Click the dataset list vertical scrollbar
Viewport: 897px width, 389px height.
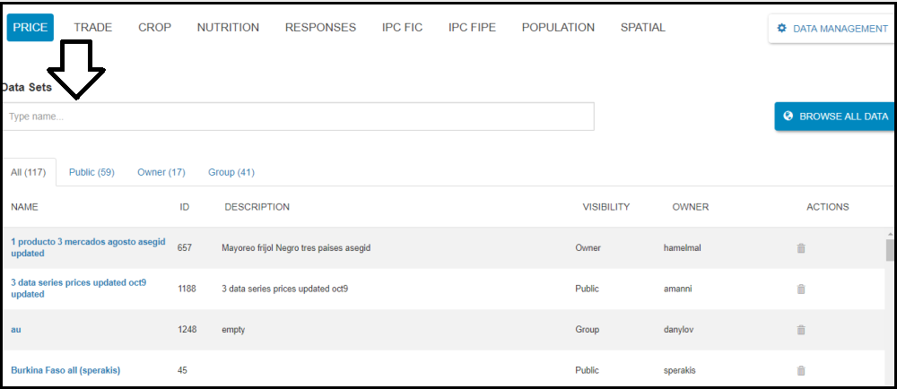889,305
